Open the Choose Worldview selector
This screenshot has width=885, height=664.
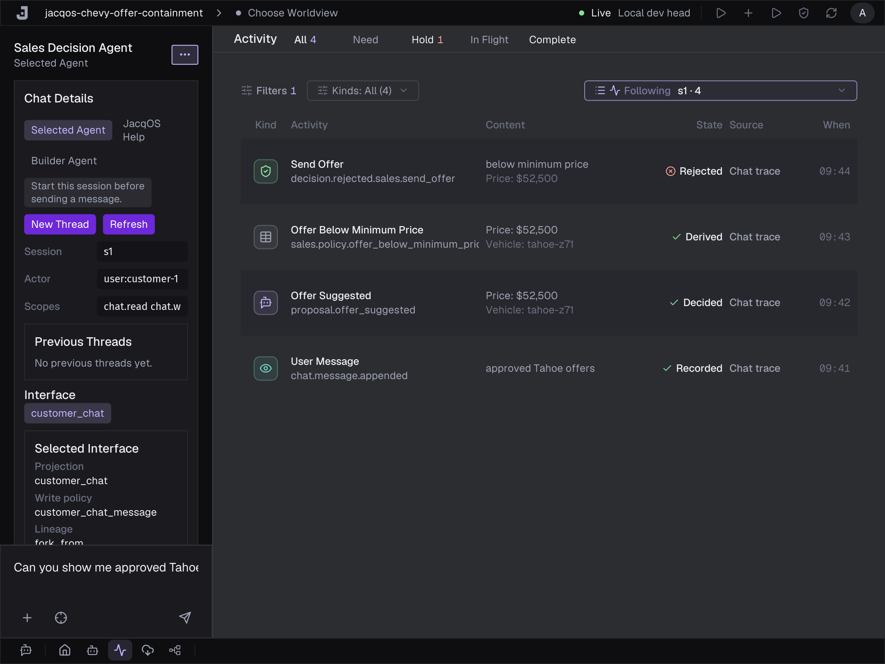coord(287,13)
